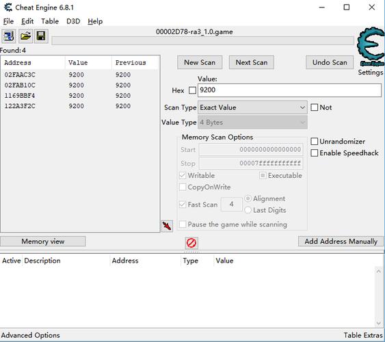
Task: Open the Table menu
Action: pyautogui.click(x=50, y=21)
